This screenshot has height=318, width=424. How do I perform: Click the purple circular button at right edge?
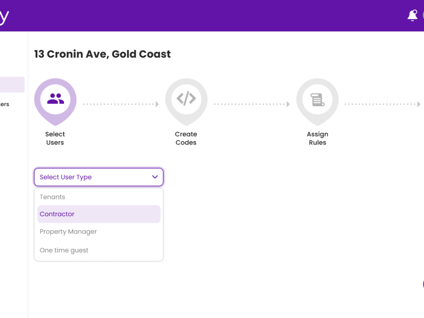[423, 284]
